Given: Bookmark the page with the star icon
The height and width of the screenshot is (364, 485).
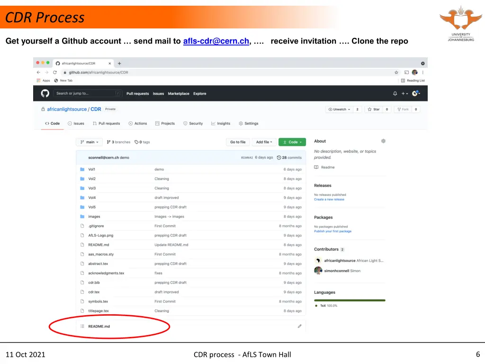Looking at the screenshot, I should pyautogui.click(x=396, y=73).
